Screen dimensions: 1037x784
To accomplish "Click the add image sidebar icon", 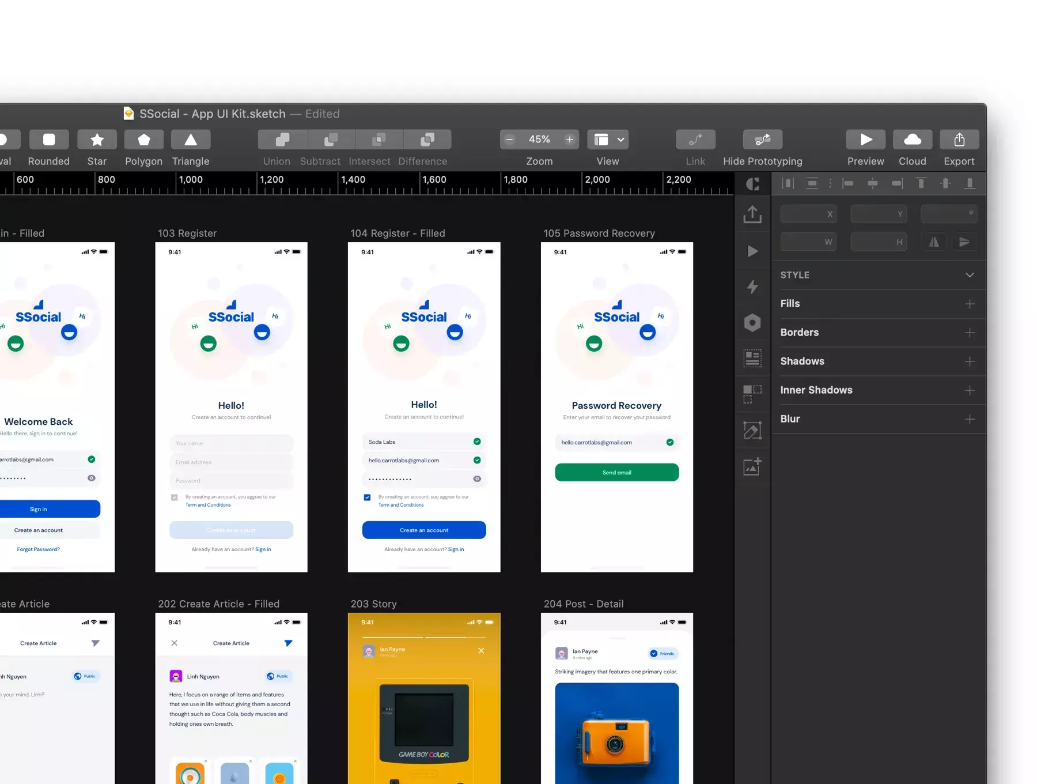I will (752, 466).
